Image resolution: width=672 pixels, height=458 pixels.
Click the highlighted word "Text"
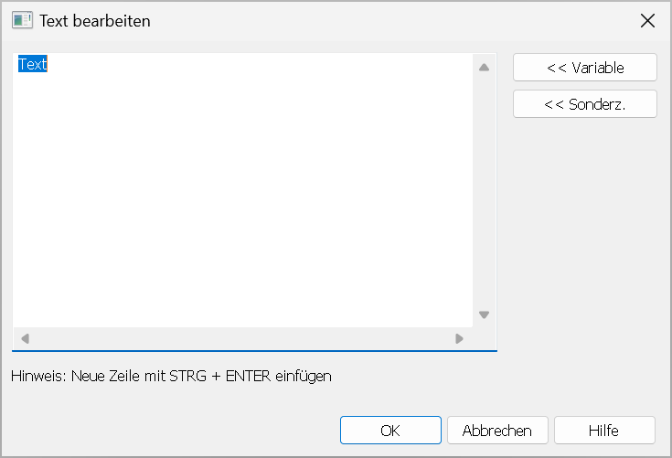click(x=33, y=65)
